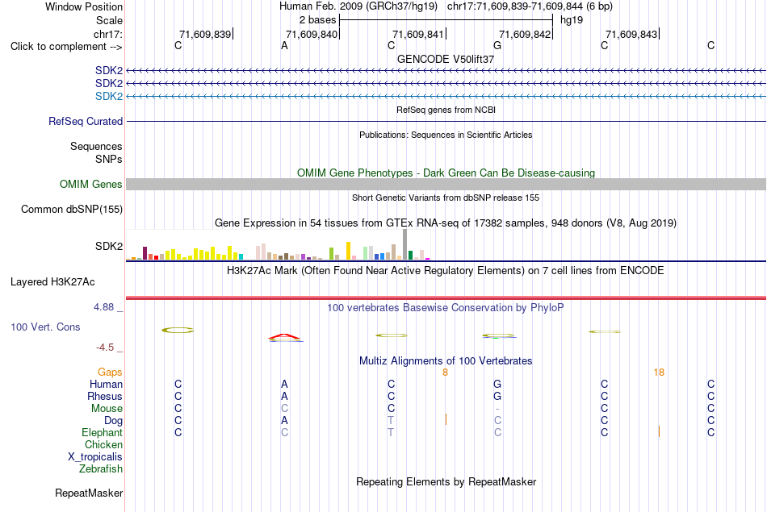The height and width of the screenshot is (512, 767).
Task: Click the gap count 8 in Gaps row
Action: point(445,373)
